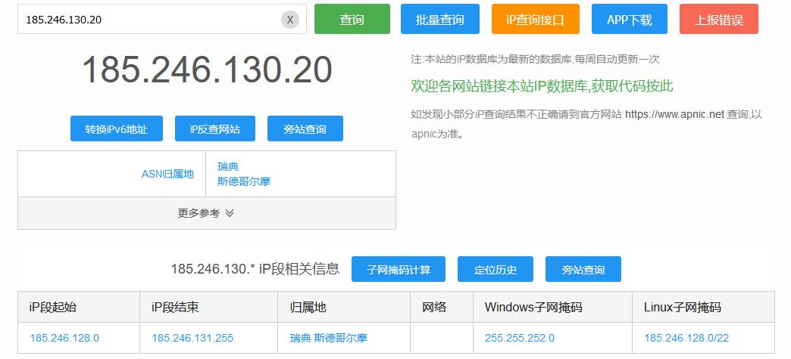Screen dimensions: 791x359
Task: Click the green 欢迎各网站链接本站IP数据库 link
Action: 542,86
